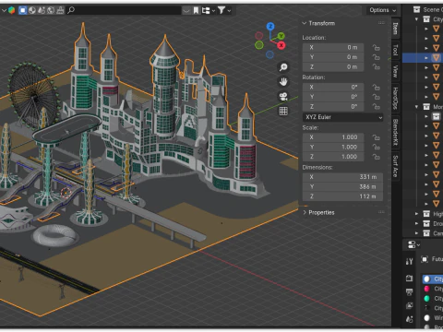This screenshot has height=332, width=443.
Task: Toggle the Rotation Z lock
Action: click(376, 107)
